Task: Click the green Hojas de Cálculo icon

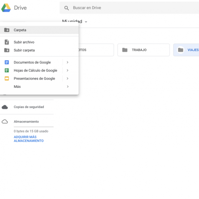Action: (x=7, y=70)
